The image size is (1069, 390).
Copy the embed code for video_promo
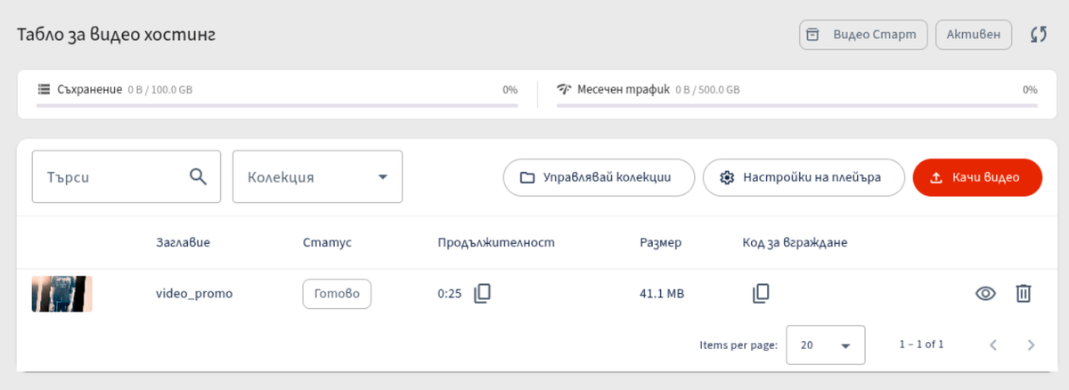(761, 293)
